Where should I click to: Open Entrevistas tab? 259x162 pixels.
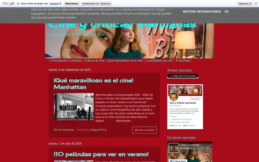tap(183, 60)
